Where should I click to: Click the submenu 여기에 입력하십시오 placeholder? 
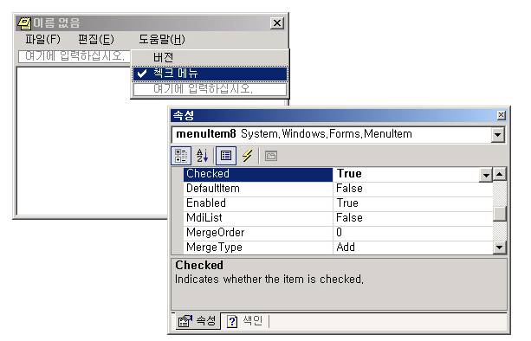pyautogui.click(x=210, y=89)
